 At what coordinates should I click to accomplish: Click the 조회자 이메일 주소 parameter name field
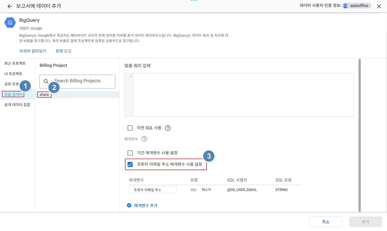(153, 190)
